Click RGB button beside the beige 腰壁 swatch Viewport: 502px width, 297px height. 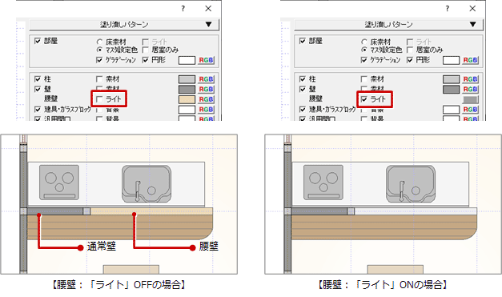click(x=206, y=99)
